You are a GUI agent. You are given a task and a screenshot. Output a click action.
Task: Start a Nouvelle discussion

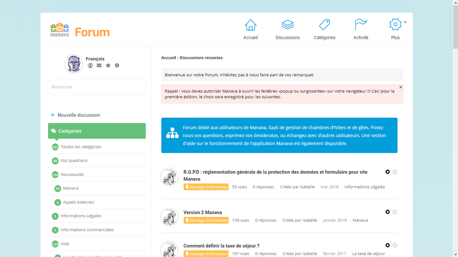[79, 115]
